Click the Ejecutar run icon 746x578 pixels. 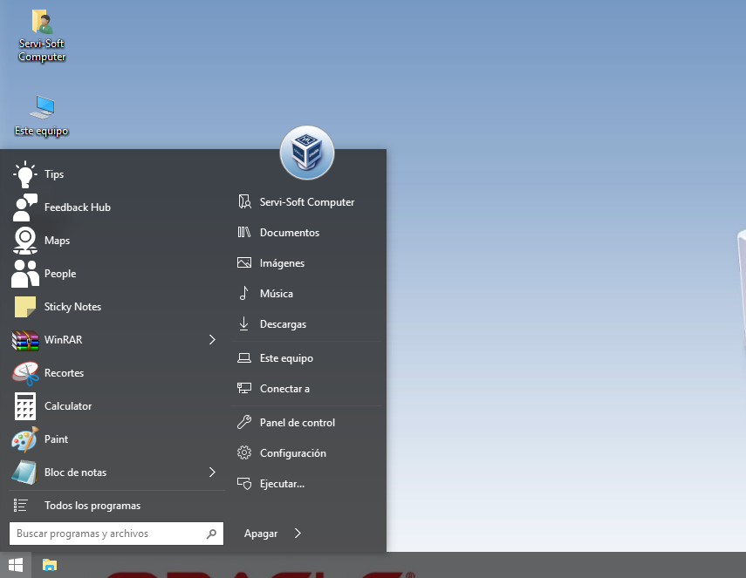244,483
